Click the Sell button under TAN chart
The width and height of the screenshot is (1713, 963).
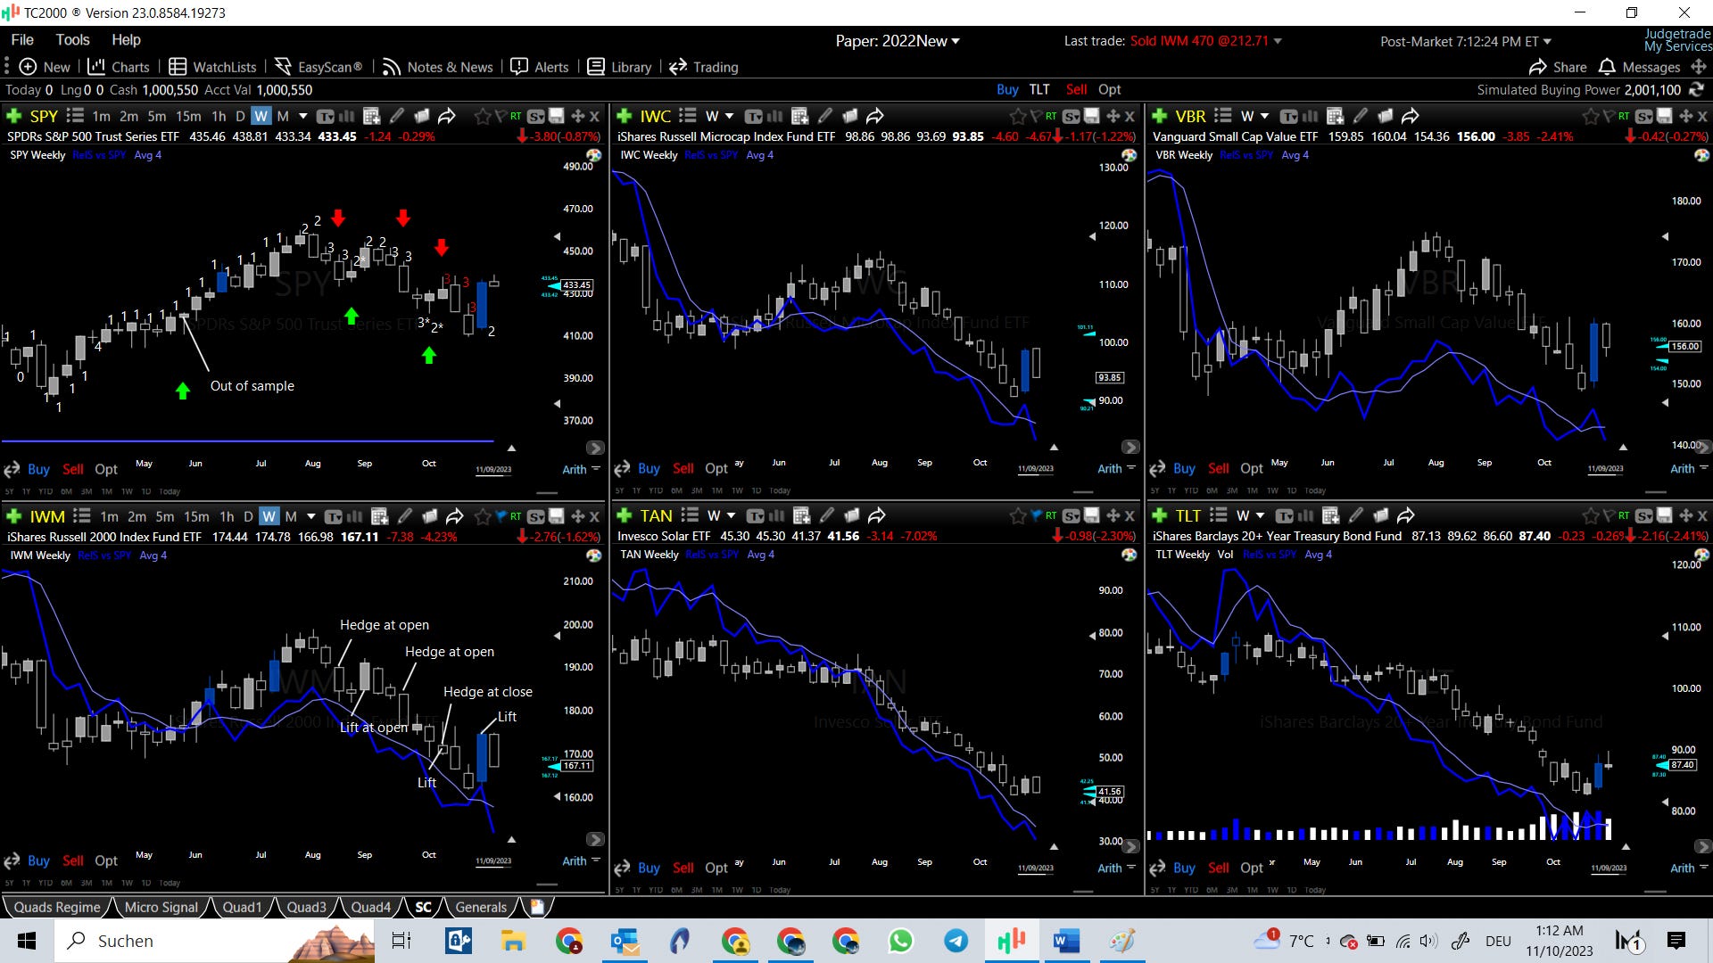683,868
